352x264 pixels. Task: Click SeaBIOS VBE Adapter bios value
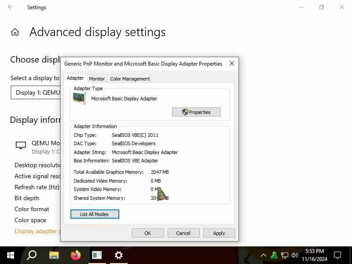click(x=135, y=161)
